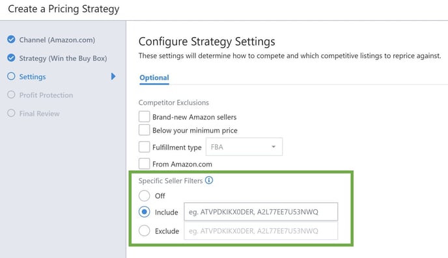Enable Brand-new Amazon sellers exclusion checkbox
The image size is (448, 258).
(x=144, y=116)
